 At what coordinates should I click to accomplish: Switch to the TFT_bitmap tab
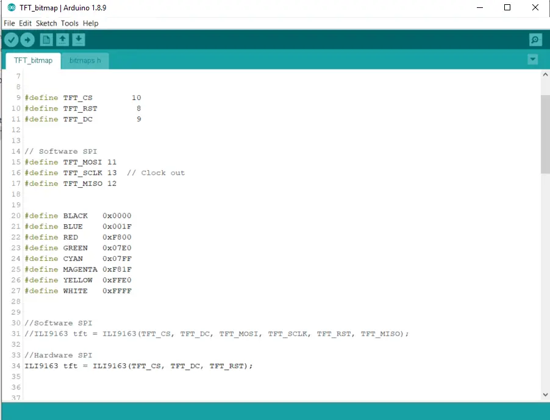tap(33, 60)
